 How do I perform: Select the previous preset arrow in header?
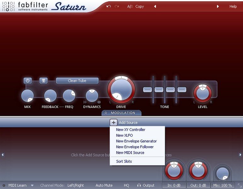tap(155, 6)
